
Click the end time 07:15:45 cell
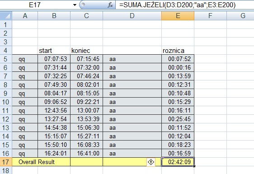click(x=86, y=59)
